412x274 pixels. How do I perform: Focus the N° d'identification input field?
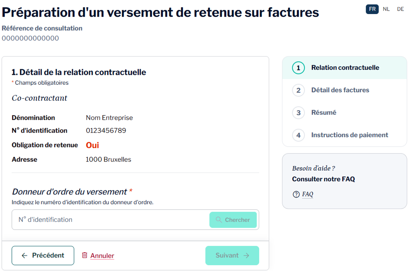point(110,220)
